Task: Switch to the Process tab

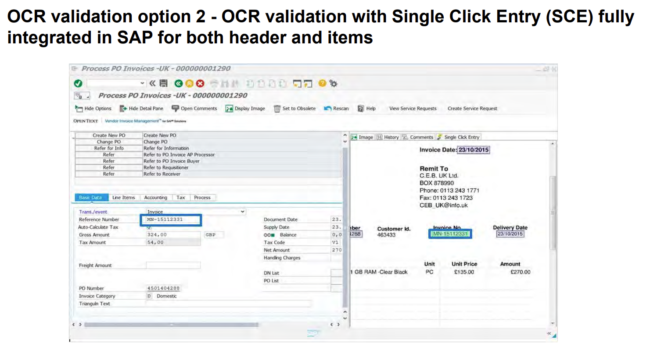Action: coord(202,198)
